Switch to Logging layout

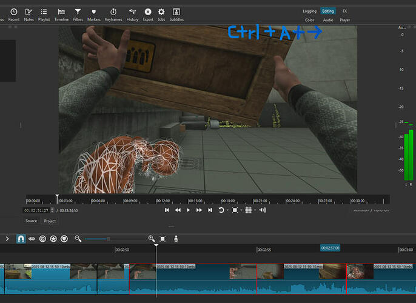[x=310, y=11]
